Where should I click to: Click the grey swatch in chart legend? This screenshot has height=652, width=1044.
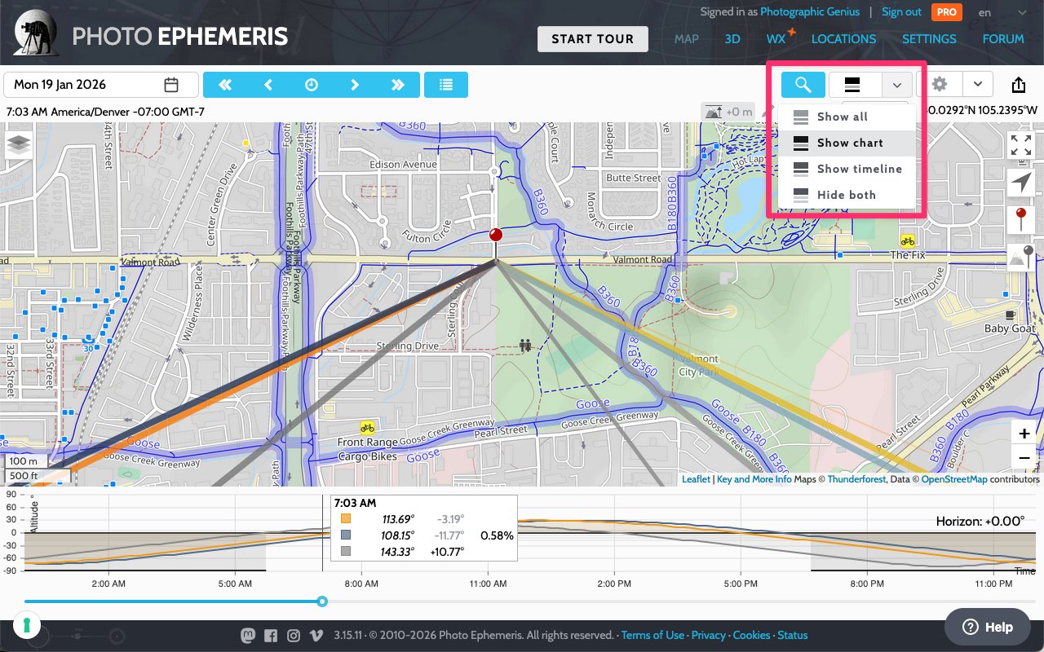pos(346,552)
